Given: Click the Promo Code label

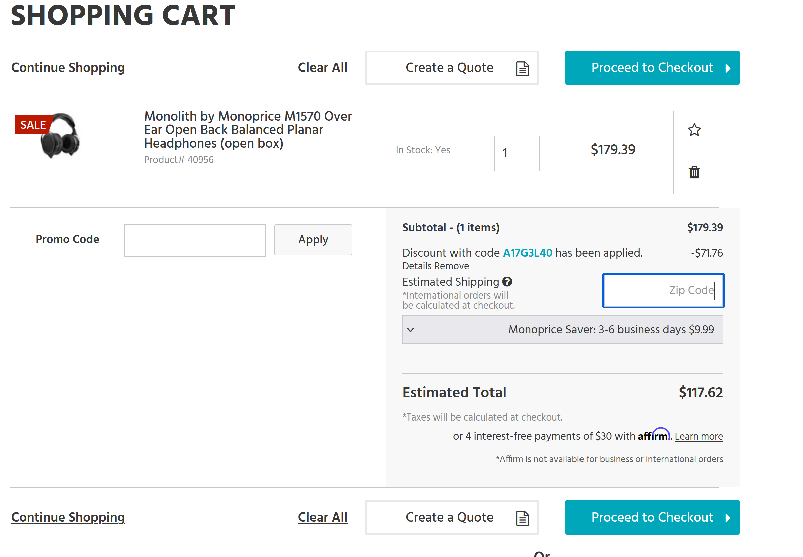Looking at the screenshot, I should coord(67,239).
